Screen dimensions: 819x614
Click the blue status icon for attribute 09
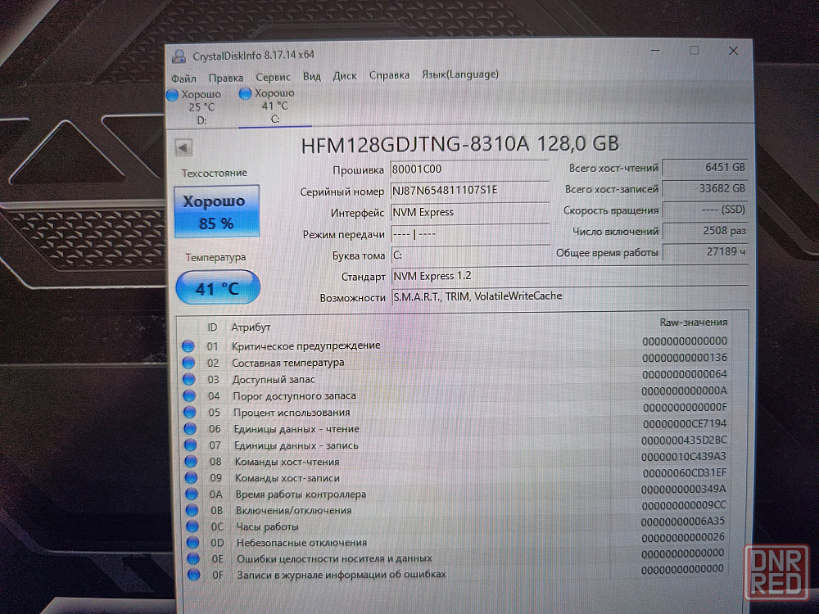pos(191,477)
